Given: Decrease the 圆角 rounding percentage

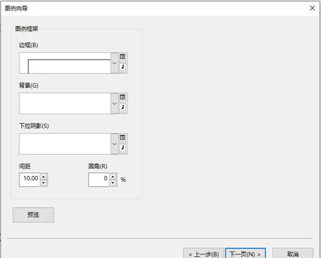Looking at the screenshot, I should [x=112, y=183].
